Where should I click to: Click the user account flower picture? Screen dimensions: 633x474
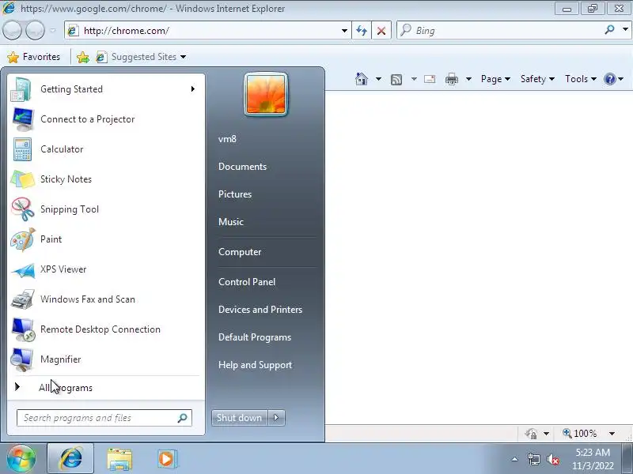pos(266,94)
